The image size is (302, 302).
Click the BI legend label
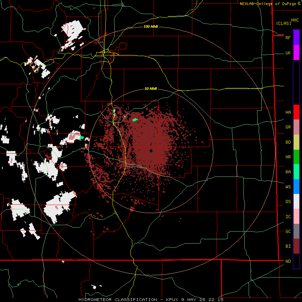(288, 246)
